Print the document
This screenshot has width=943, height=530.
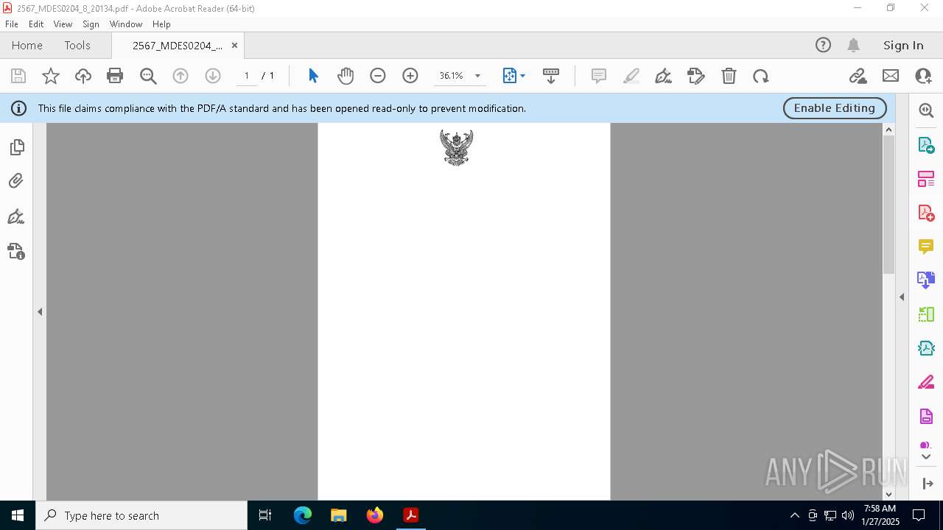(x=115, y=76)
